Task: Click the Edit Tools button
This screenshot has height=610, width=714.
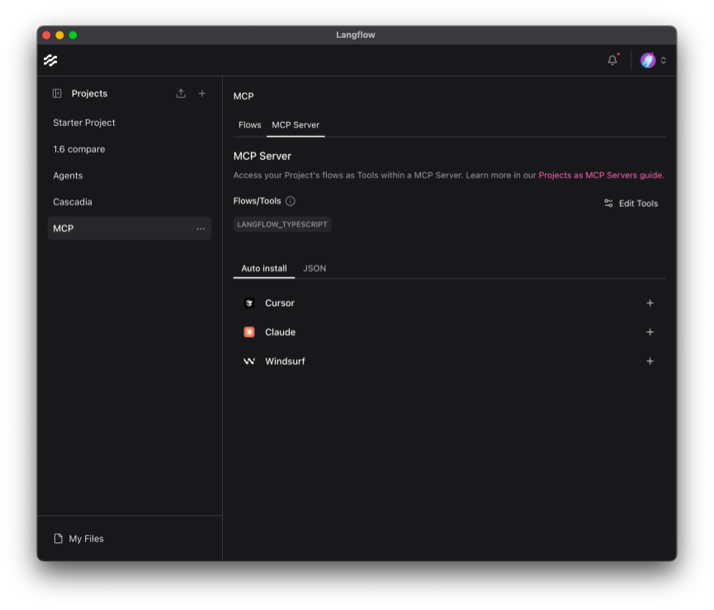Action: coord(631,203)
